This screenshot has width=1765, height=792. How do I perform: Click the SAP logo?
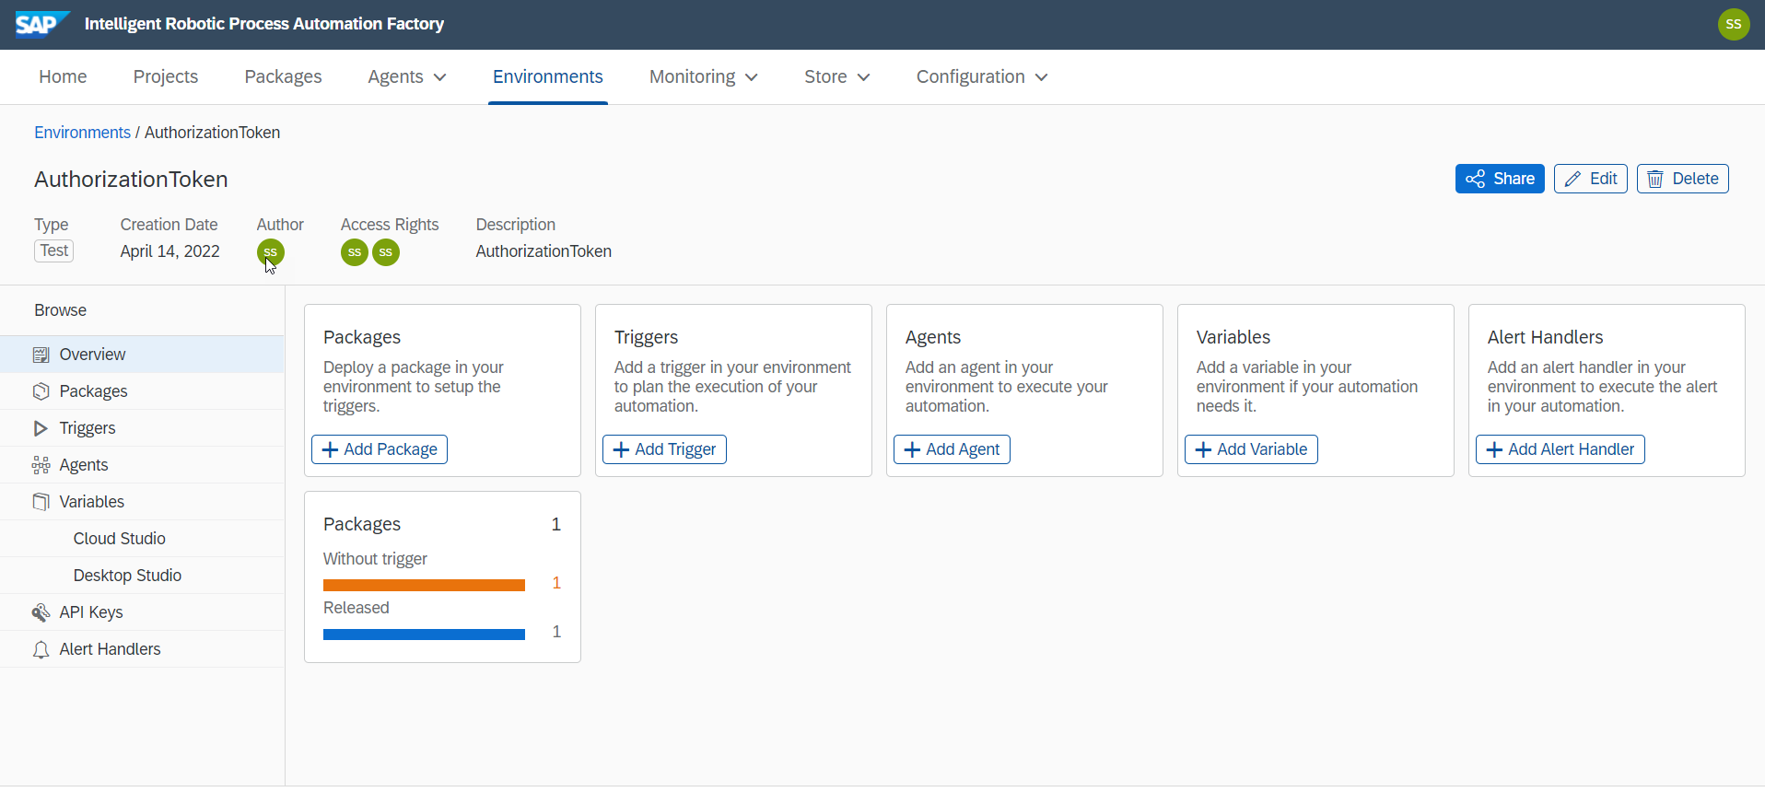(42, 24)
